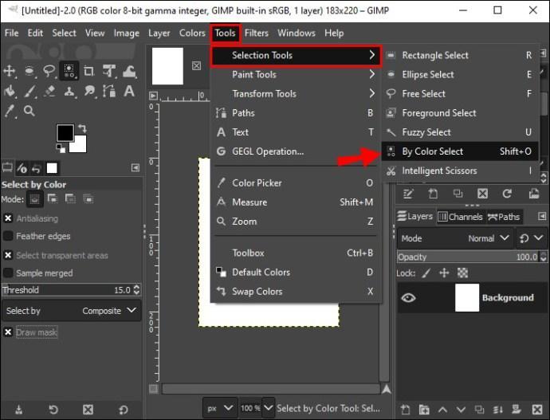Switch to the Paths tab in dock
This screenshot has height=420, width=550.
(504, 217)
